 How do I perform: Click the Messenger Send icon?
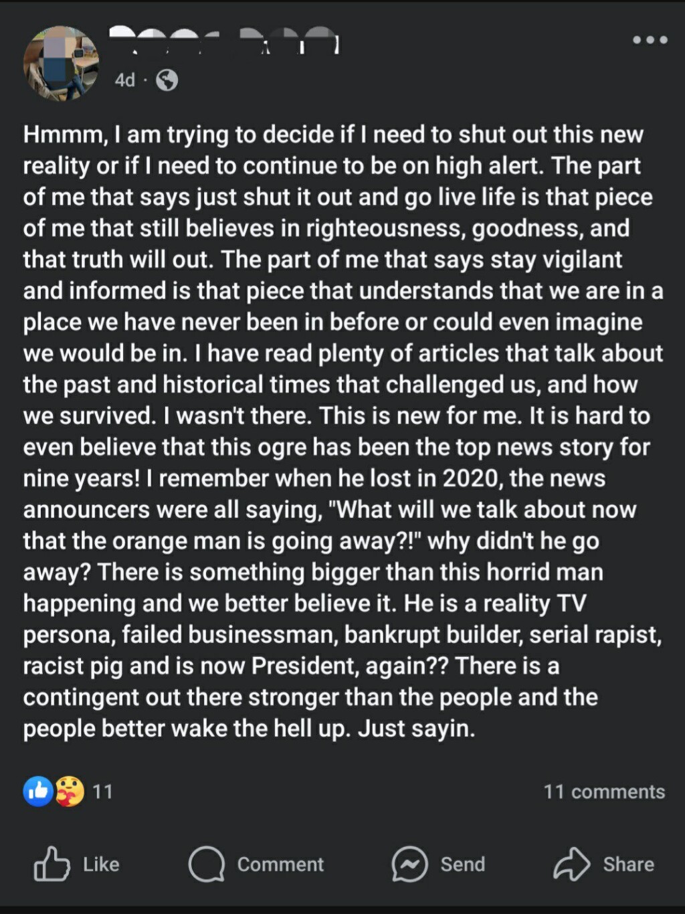(409, 864)
